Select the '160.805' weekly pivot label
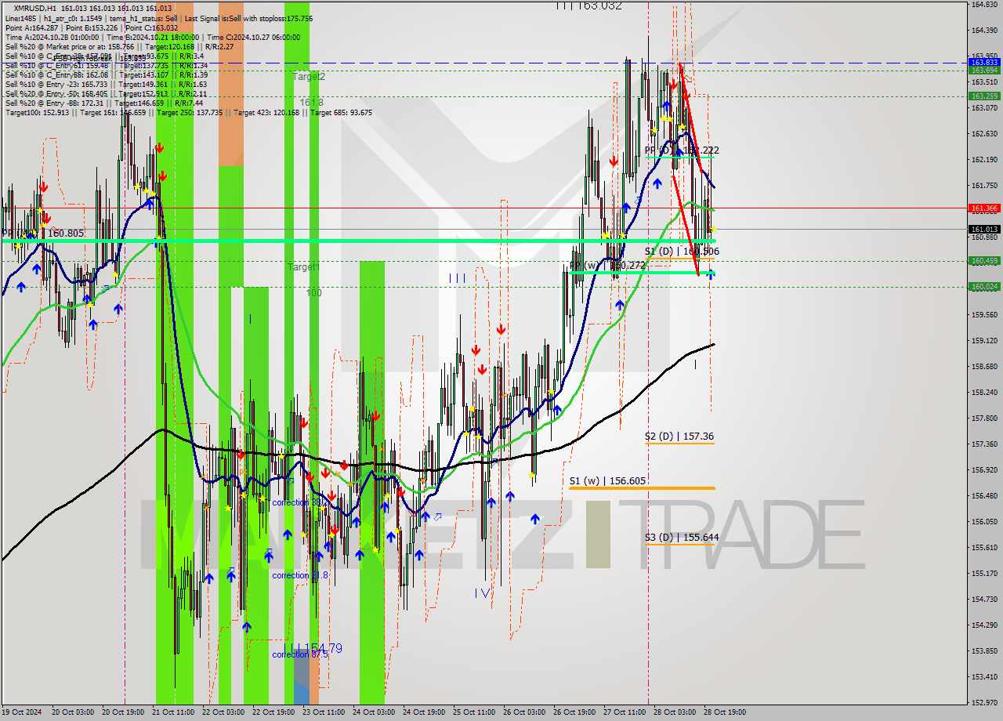1003x721 pixels. pyautogui.click(x=66, y=234)
